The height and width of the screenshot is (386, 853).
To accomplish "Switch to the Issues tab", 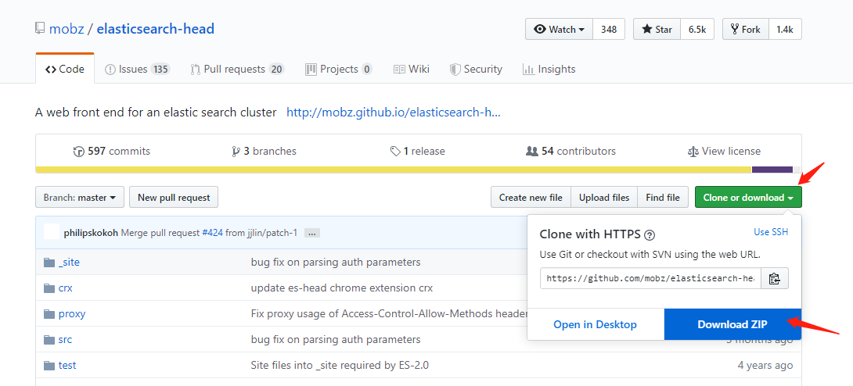I will [x=137, y=69].
